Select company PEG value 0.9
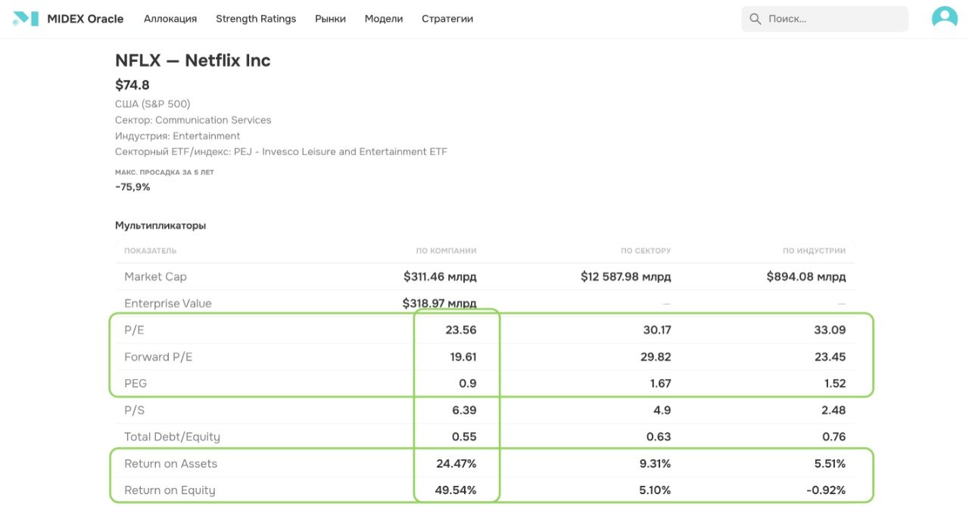The width and height of the screenshot is (969, 507). [x=469, y=384]
